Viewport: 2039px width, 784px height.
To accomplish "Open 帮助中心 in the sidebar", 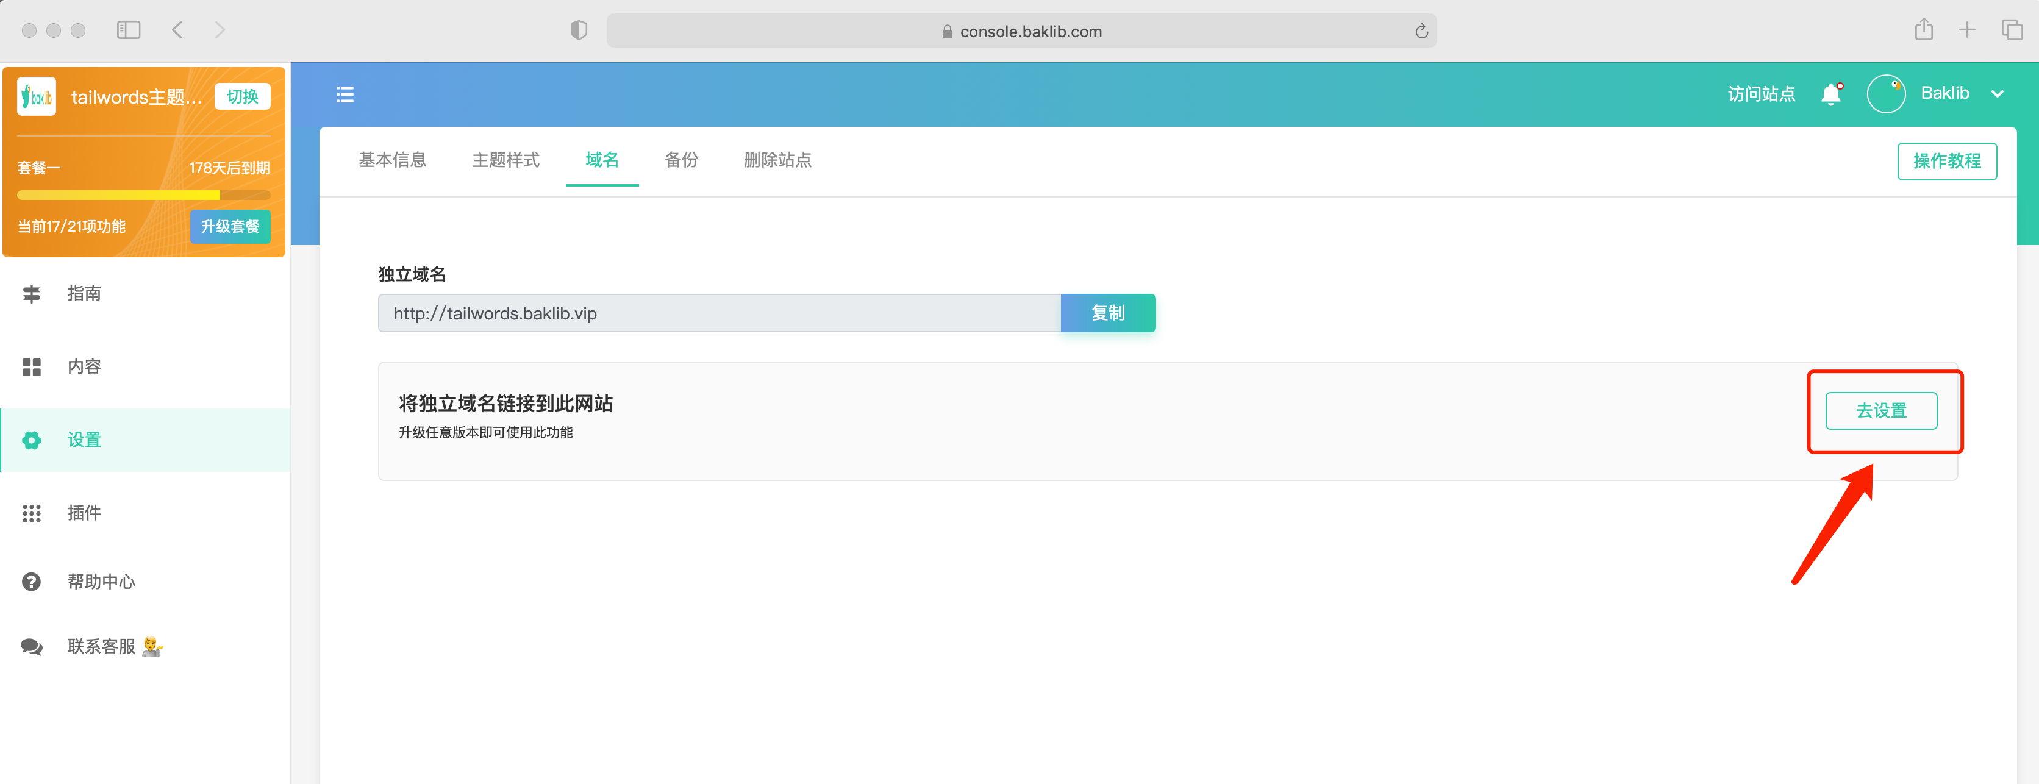I will click(x=146, y=582).
